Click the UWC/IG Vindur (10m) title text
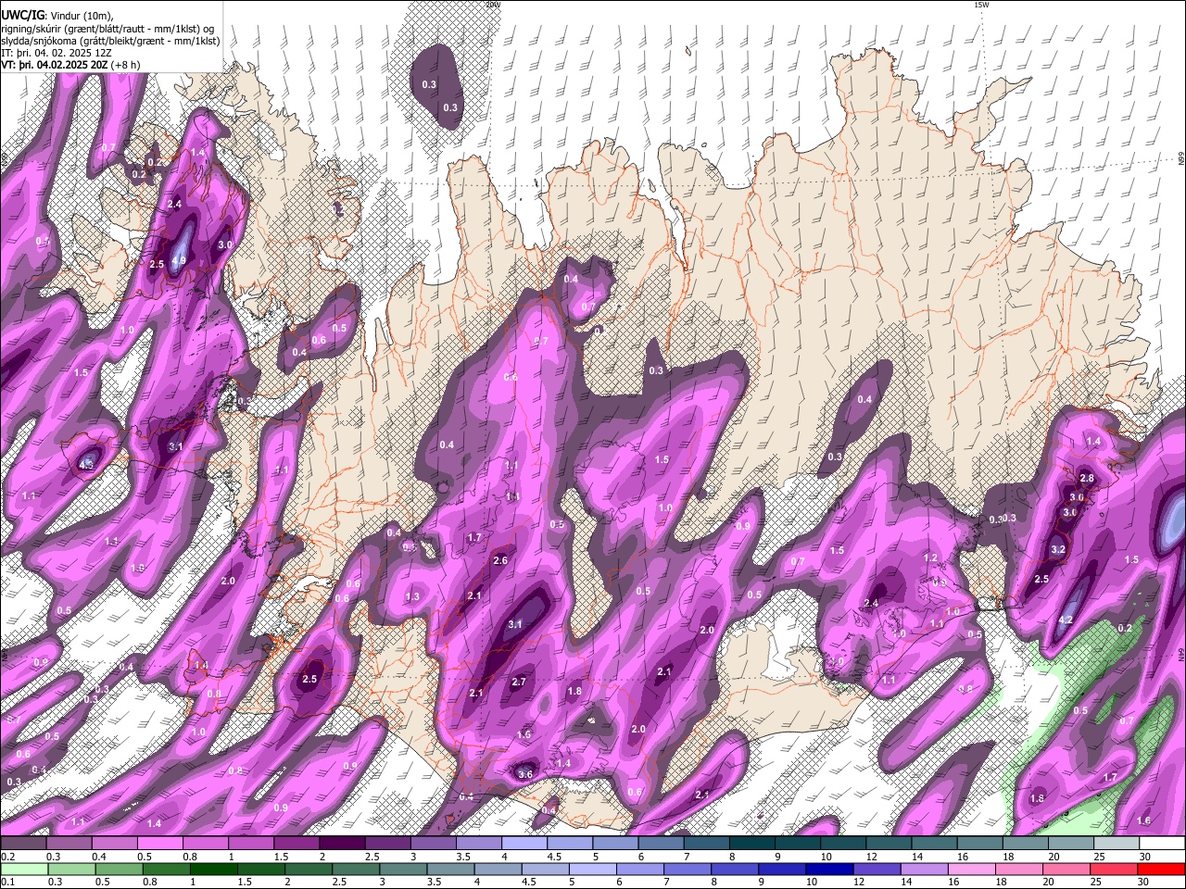The image size is (1186, 889). 57,15
